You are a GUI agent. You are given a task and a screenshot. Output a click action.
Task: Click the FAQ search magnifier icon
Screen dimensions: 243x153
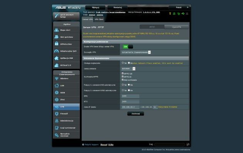coord(188,145)
